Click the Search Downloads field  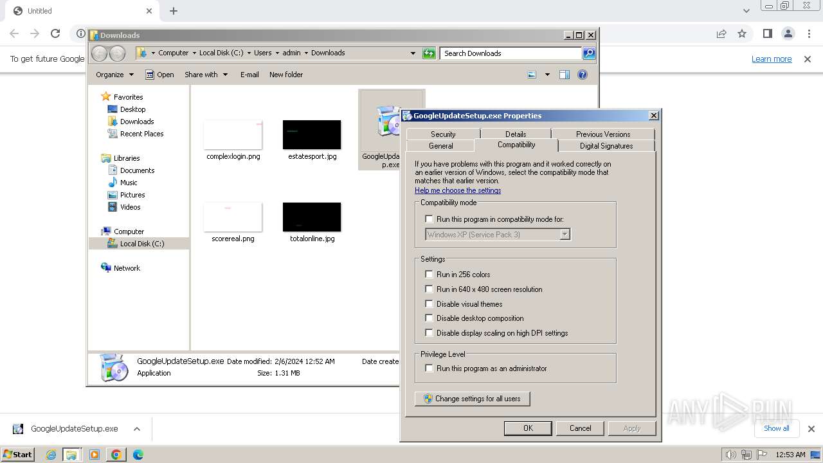[511, 53]
